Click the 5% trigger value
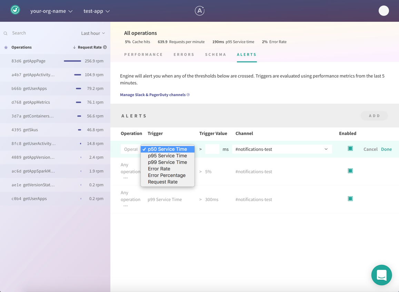This screenshot has height=292, width=399. (208, 171)
